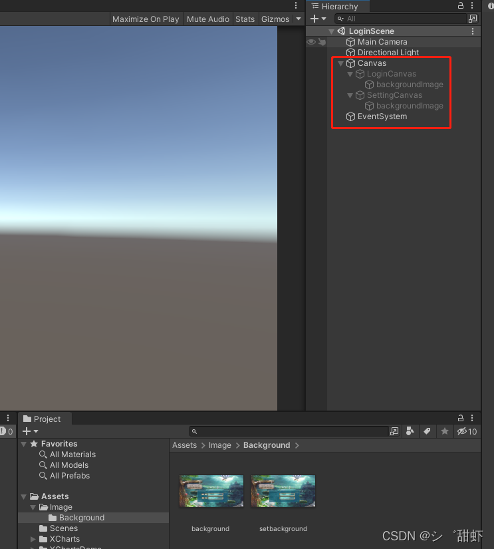This screenshot has width=494, height=549.
Task: Open LoginScene three-dot context menu
Action: pyautogui.click(x=473, y=31)
